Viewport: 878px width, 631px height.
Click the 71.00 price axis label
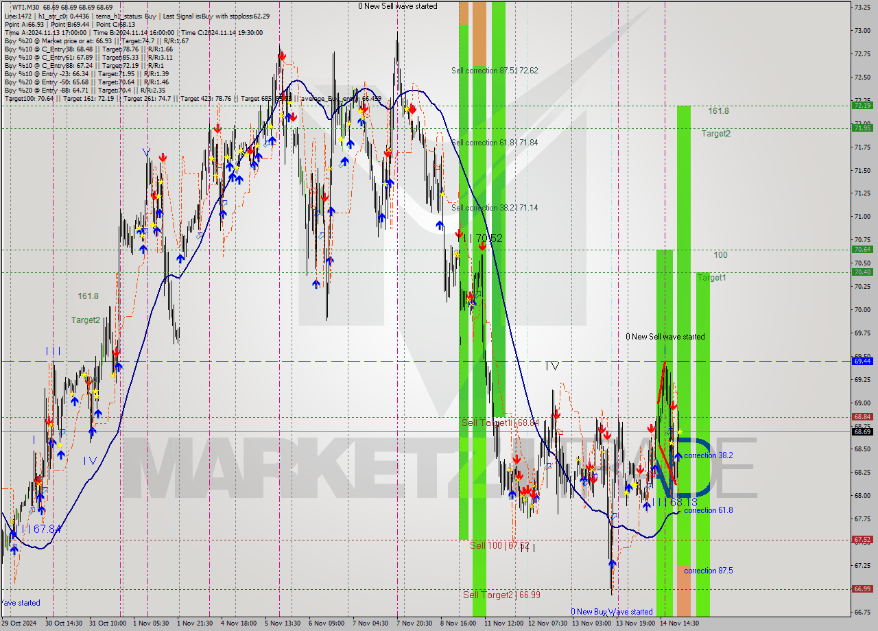(x=862, y=216)
